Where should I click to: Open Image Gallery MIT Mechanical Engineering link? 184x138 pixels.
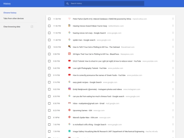tap(108, 132)
